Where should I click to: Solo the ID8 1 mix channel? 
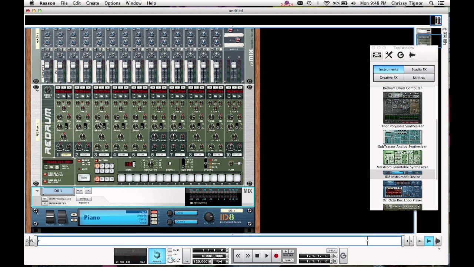tap(88, 191)
